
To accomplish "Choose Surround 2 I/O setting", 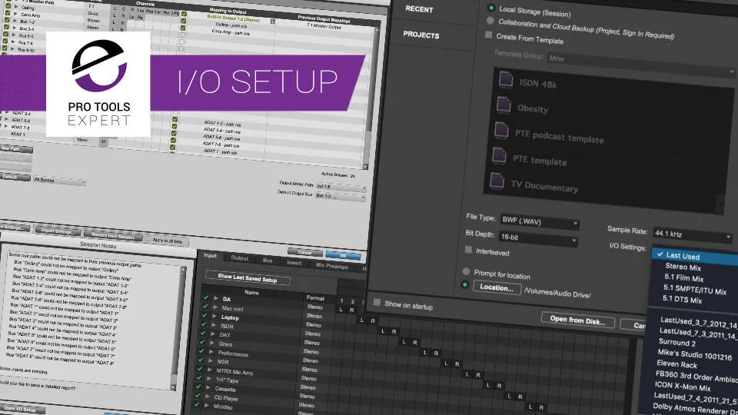I will pos(676,343).
